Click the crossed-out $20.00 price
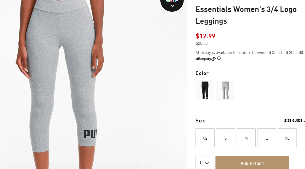The width and height of the screenshot is (305, 169). pyautogui.click(x=201, y=43)
